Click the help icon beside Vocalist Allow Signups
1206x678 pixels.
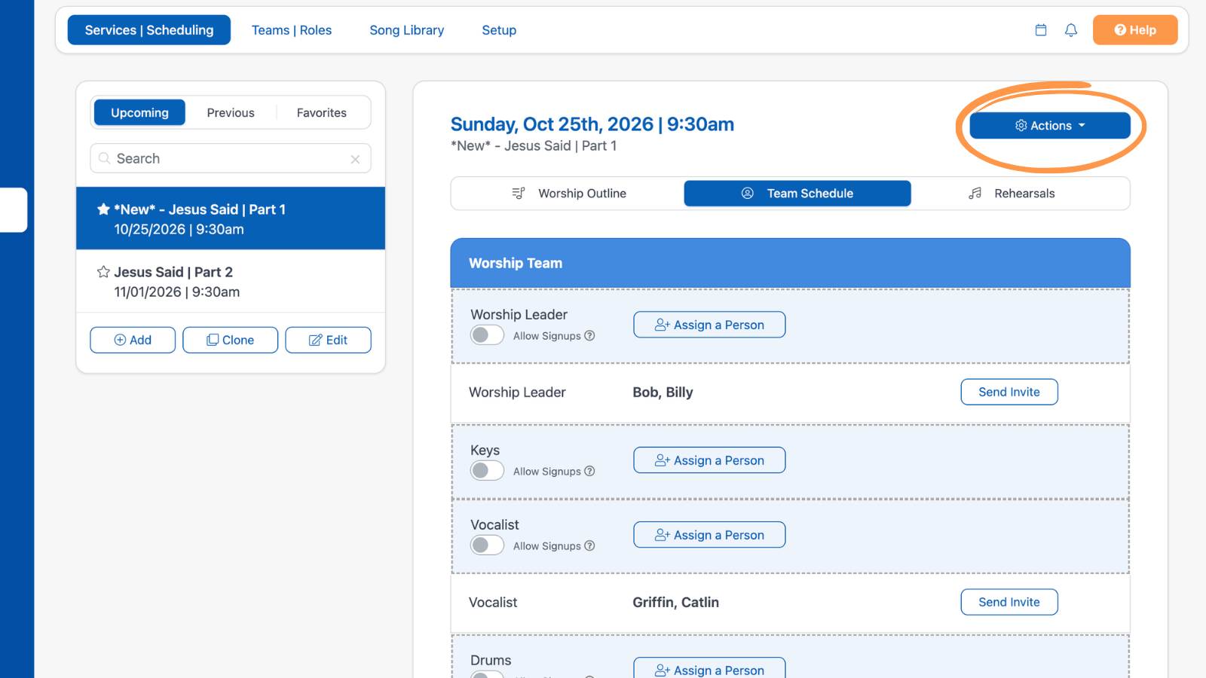[589, 546]
